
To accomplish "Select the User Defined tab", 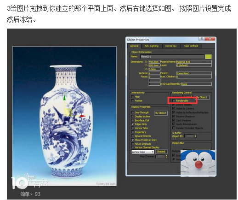I will pyautogui.click(x=191, y=46).
